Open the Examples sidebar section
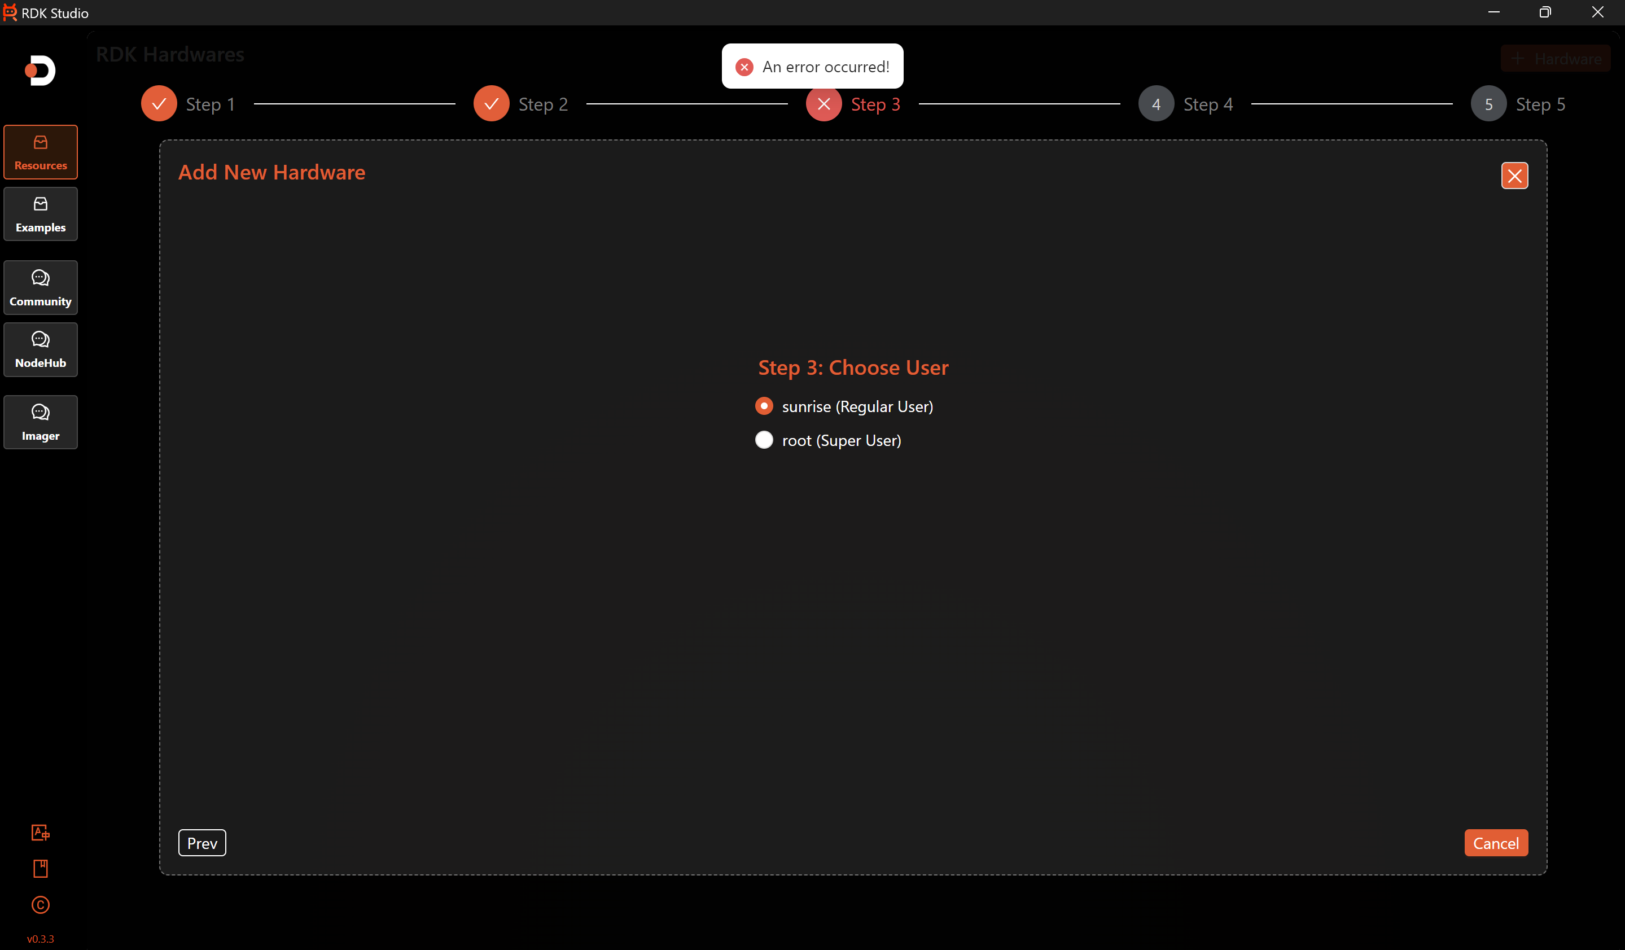 [41, 214]
